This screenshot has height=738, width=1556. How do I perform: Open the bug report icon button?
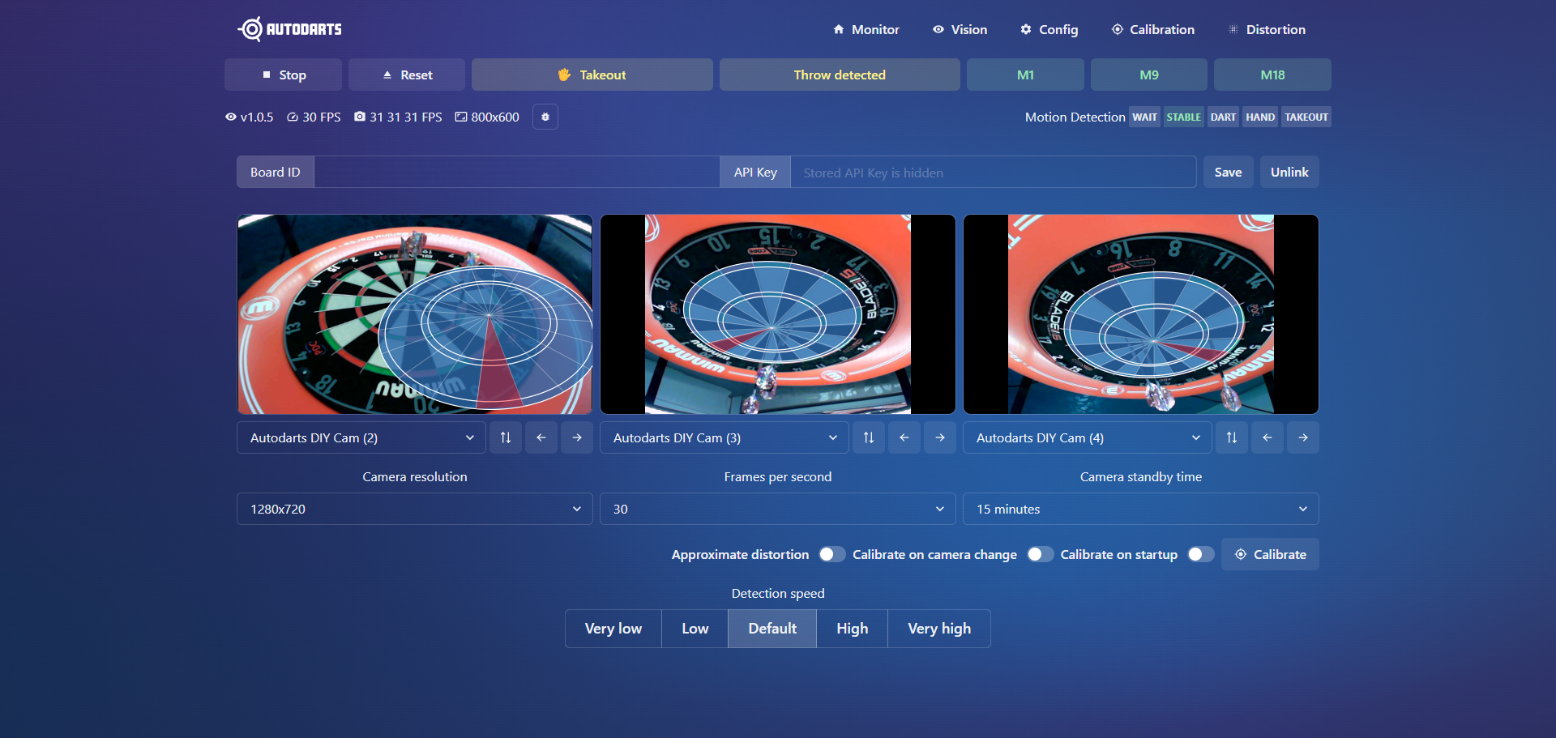[x=545, y=117]
